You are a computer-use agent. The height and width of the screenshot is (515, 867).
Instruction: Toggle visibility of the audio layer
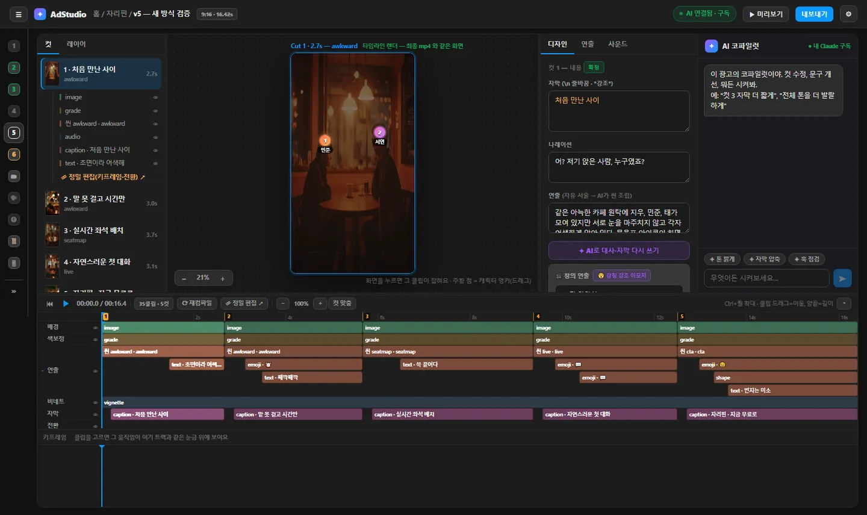point(155,137)
